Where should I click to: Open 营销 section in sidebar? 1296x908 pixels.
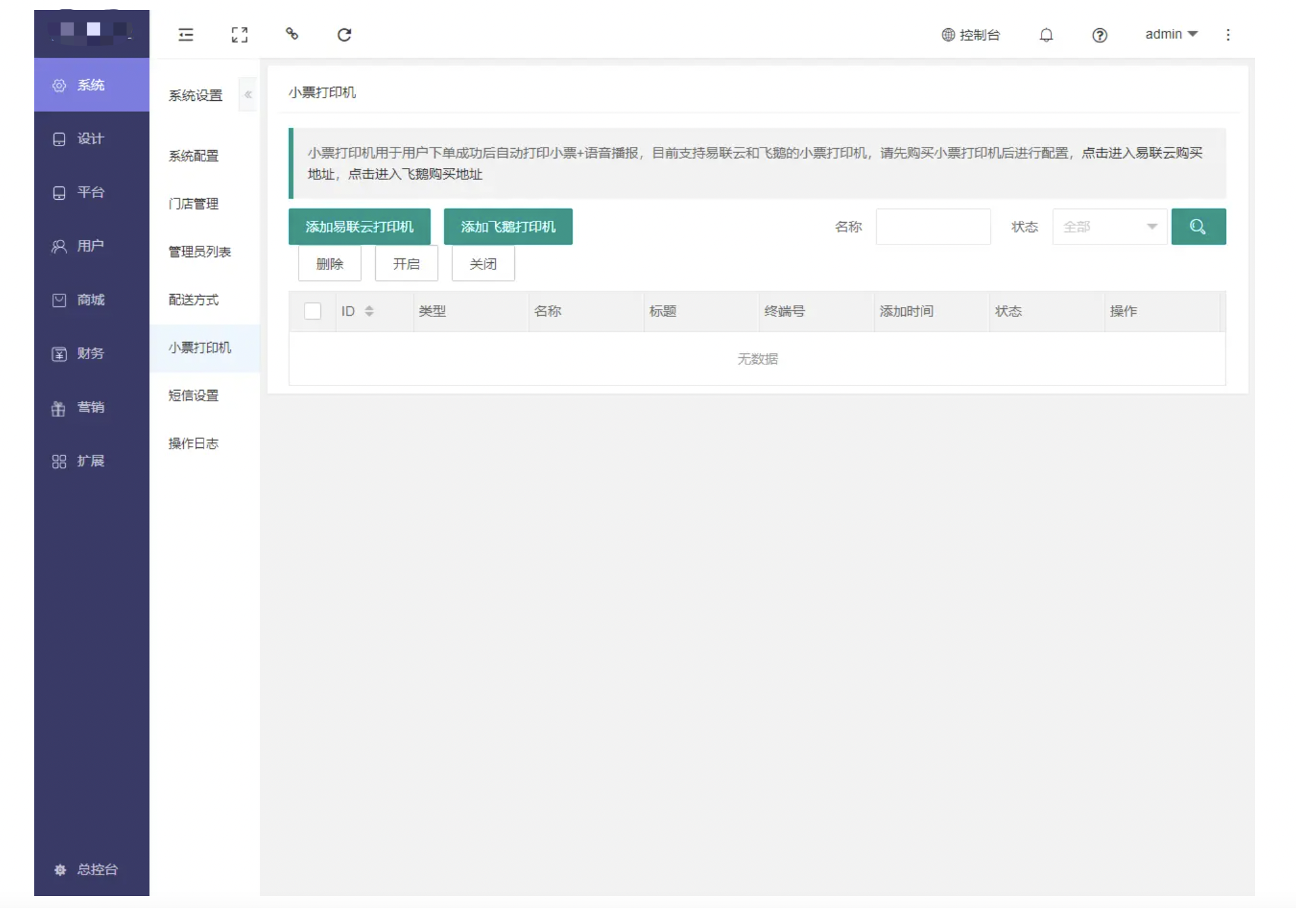click(x=92, y=407)
